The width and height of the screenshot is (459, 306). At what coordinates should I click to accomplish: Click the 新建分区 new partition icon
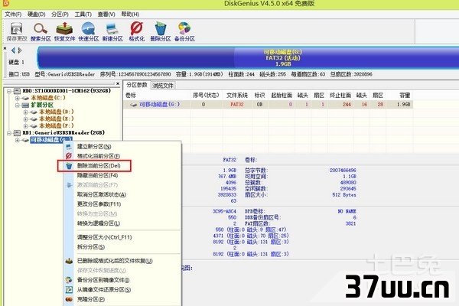click(112, 31)
